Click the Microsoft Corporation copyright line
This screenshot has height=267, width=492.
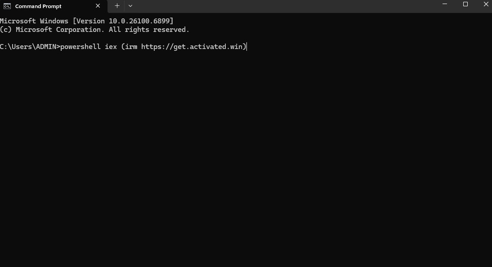tap(94, 30)
